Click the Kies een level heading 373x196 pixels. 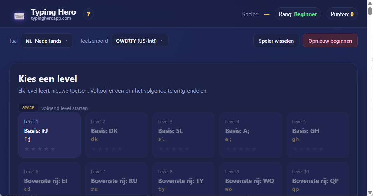point(48,79)
